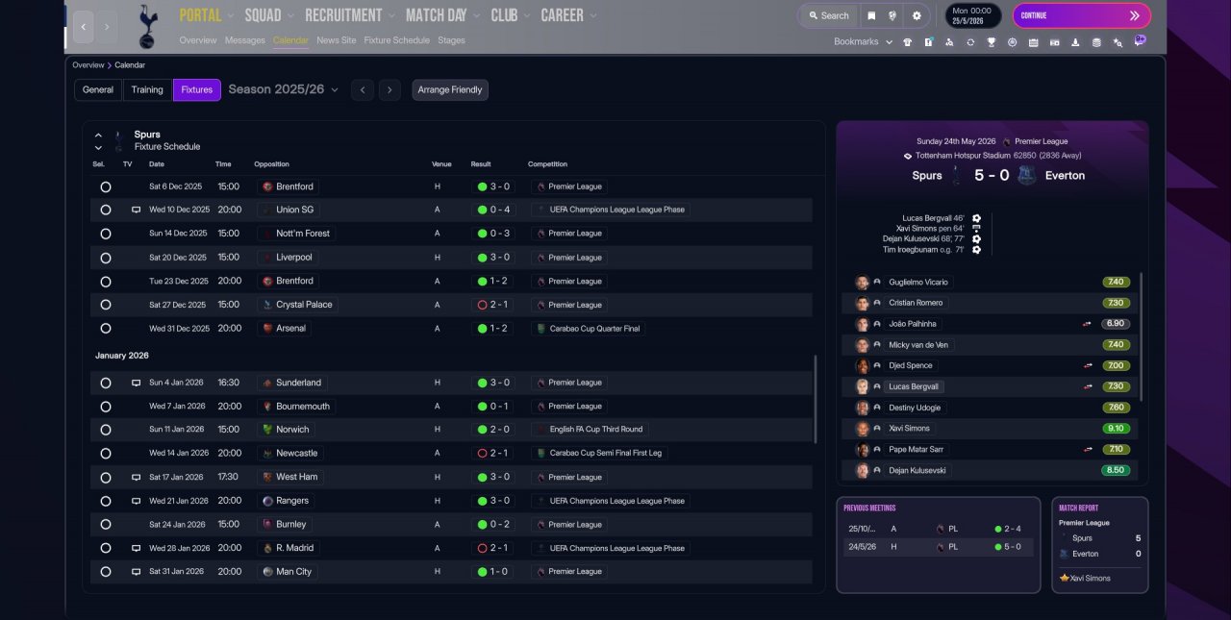Image resolution: width=1231 pixels, height=620 pixels.
Task: Click the TV icon on West Ham row
Action: pyautogui.click(x=136, y=477)
